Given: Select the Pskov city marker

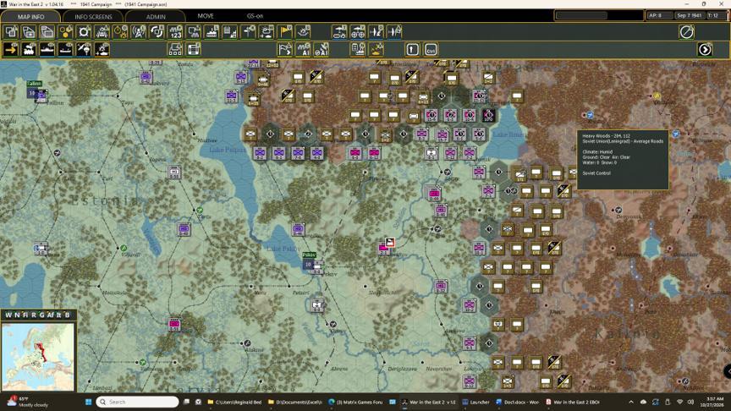Looking at the screenshot, I should pyautogui.click(x=309, y=255).
